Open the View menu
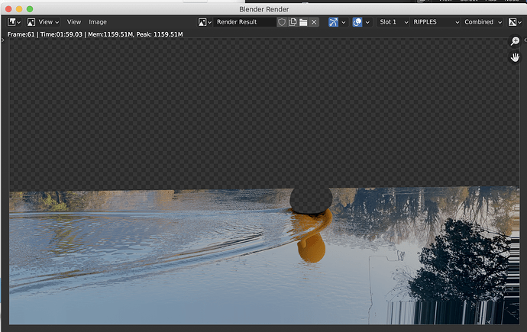Image resolution: width=527 pixels, height=332 pixels. pos(73,22)
